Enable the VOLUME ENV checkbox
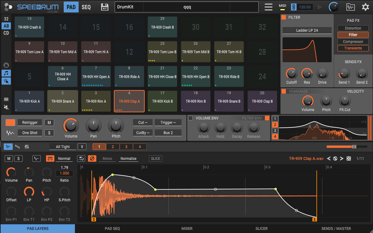The image size is (373, 233). coord(191,118)
